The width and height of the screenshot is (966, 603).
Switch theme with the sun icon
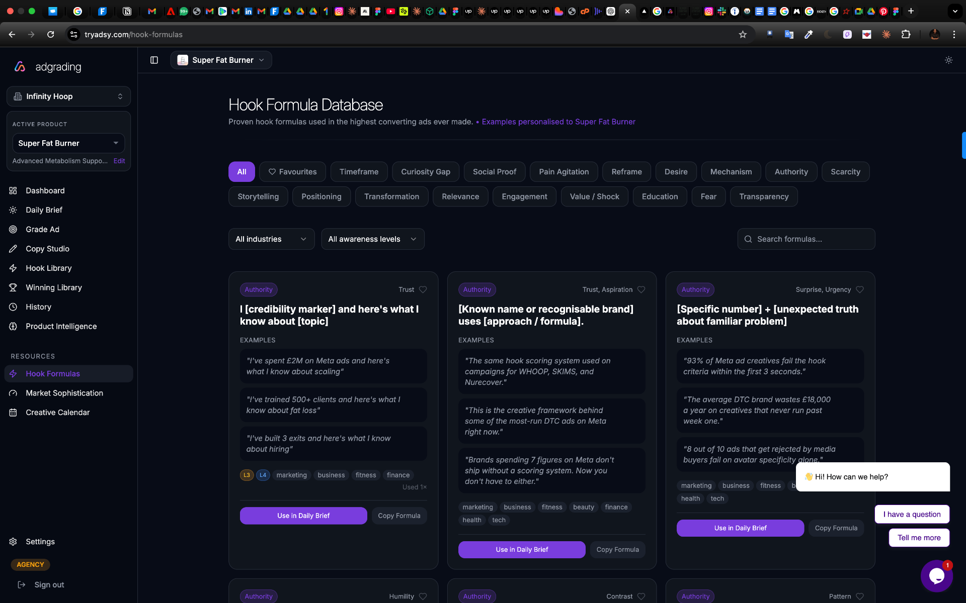pyautogui.click(x=948, y=60)
